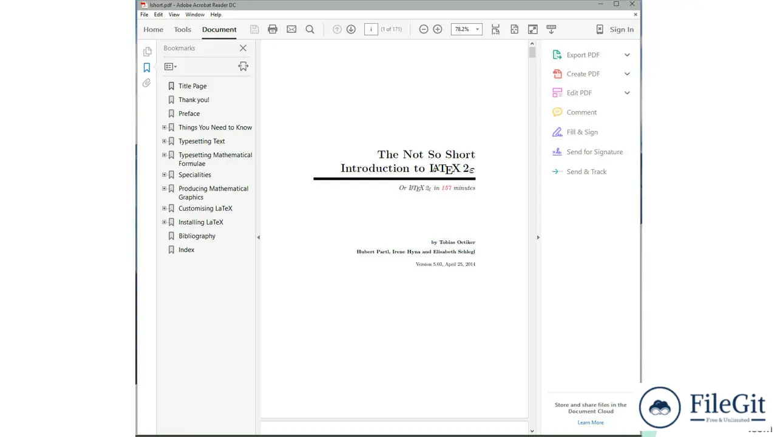Collapse the right tools pane arrow

click(x=538, y=237)
